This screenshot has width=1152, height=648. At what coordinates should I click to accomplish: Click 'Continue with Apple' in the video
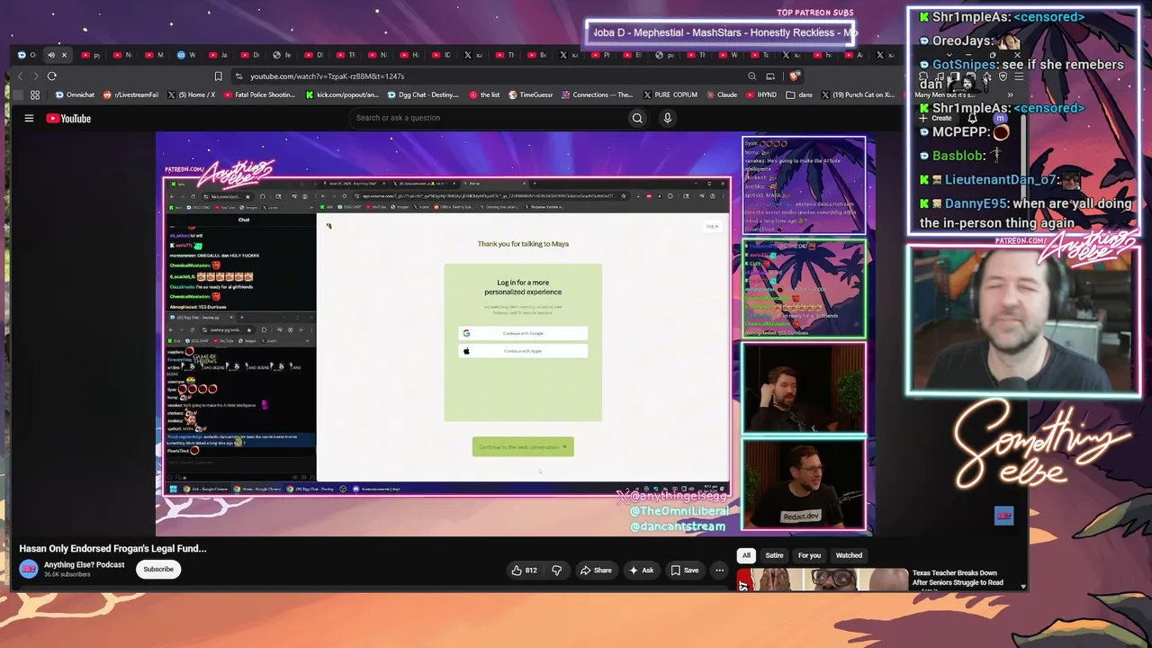coord(523,351)
